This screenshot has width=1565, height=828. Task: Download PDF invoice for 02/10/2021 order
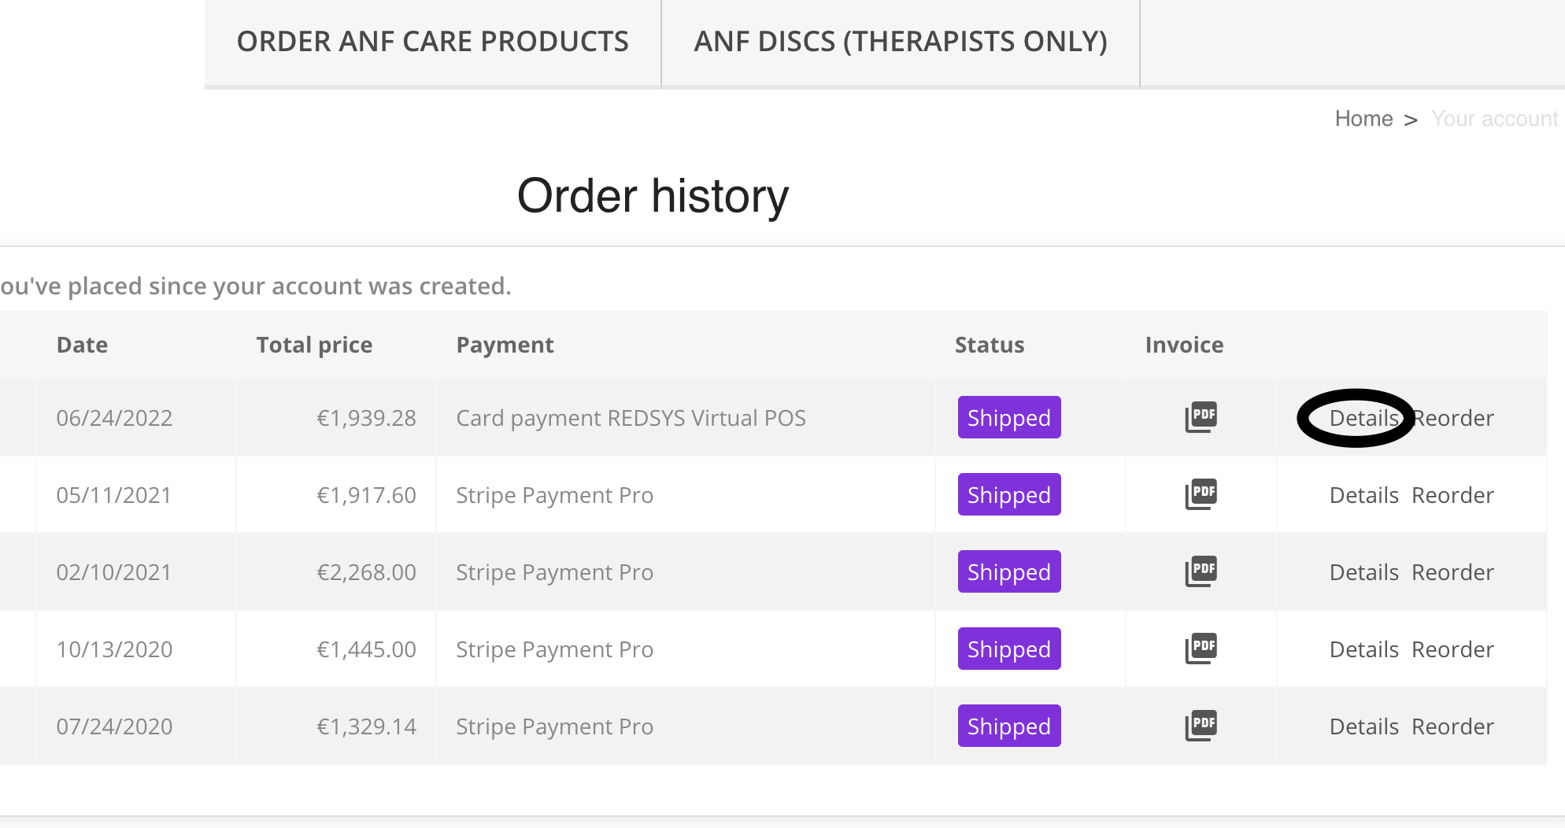(x=1201, y=571)
